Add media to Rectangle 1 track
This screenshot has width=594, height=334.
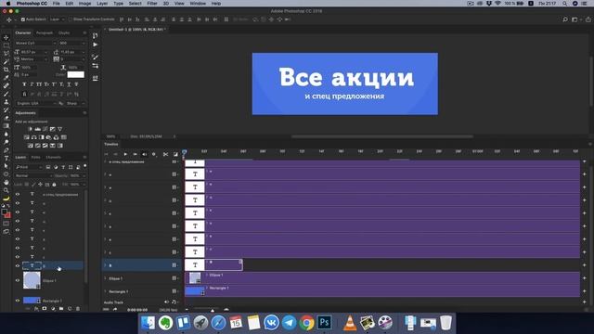tap(584, 291)
